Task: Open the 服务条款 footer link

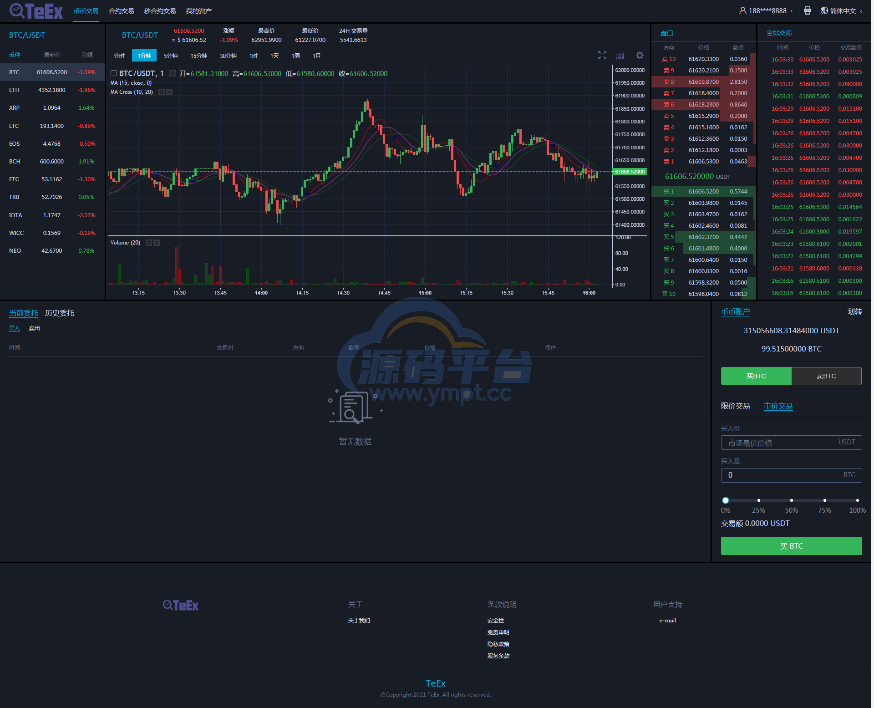Action: (x=498, y=656)
